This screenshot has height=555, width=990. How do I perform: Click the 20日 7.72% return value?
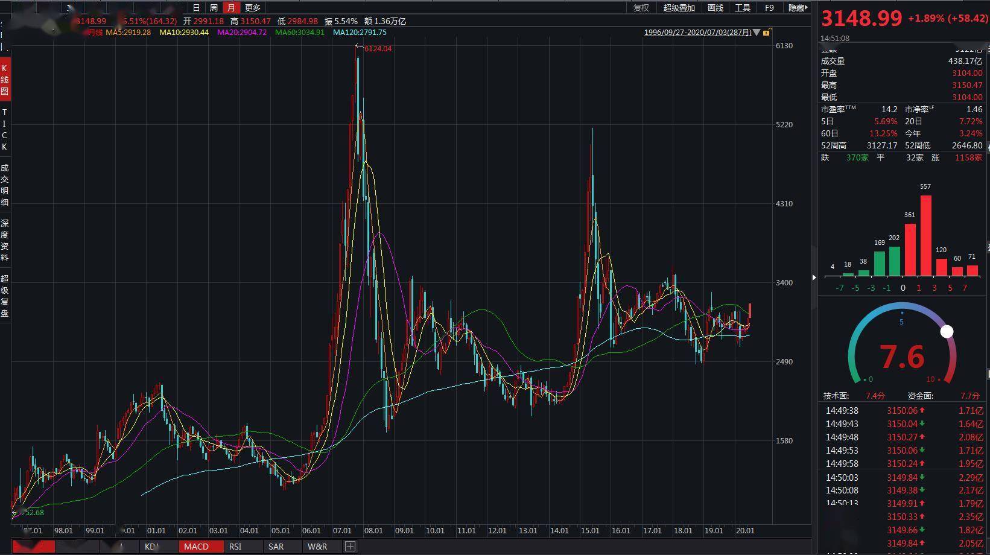click(x=971, y=121)
